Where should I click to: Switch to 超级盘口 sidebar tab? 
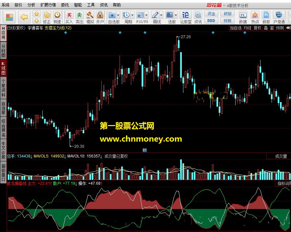click(x=3, y=172)
